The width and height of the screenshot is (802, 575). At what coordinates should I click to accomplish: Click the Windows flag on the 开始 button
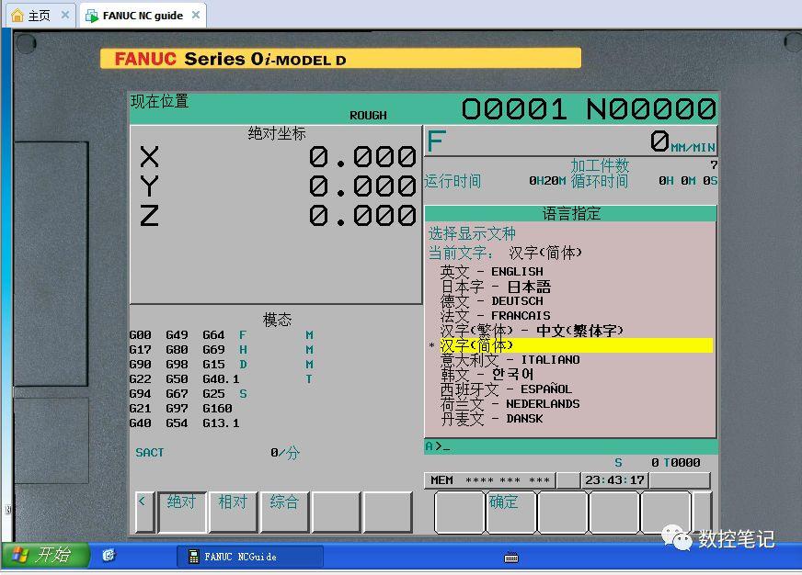pyautogui.click(x=18, y=555)
